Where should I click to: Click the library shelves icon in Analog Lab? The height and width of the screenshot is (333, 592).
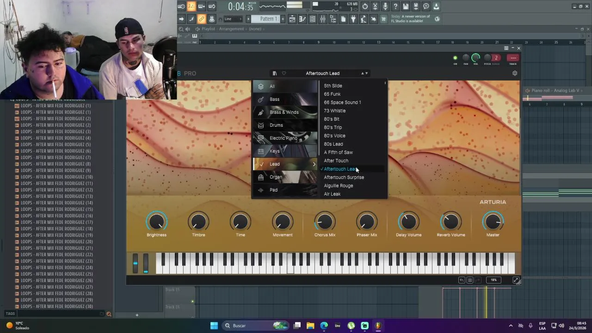pos(274,73)
